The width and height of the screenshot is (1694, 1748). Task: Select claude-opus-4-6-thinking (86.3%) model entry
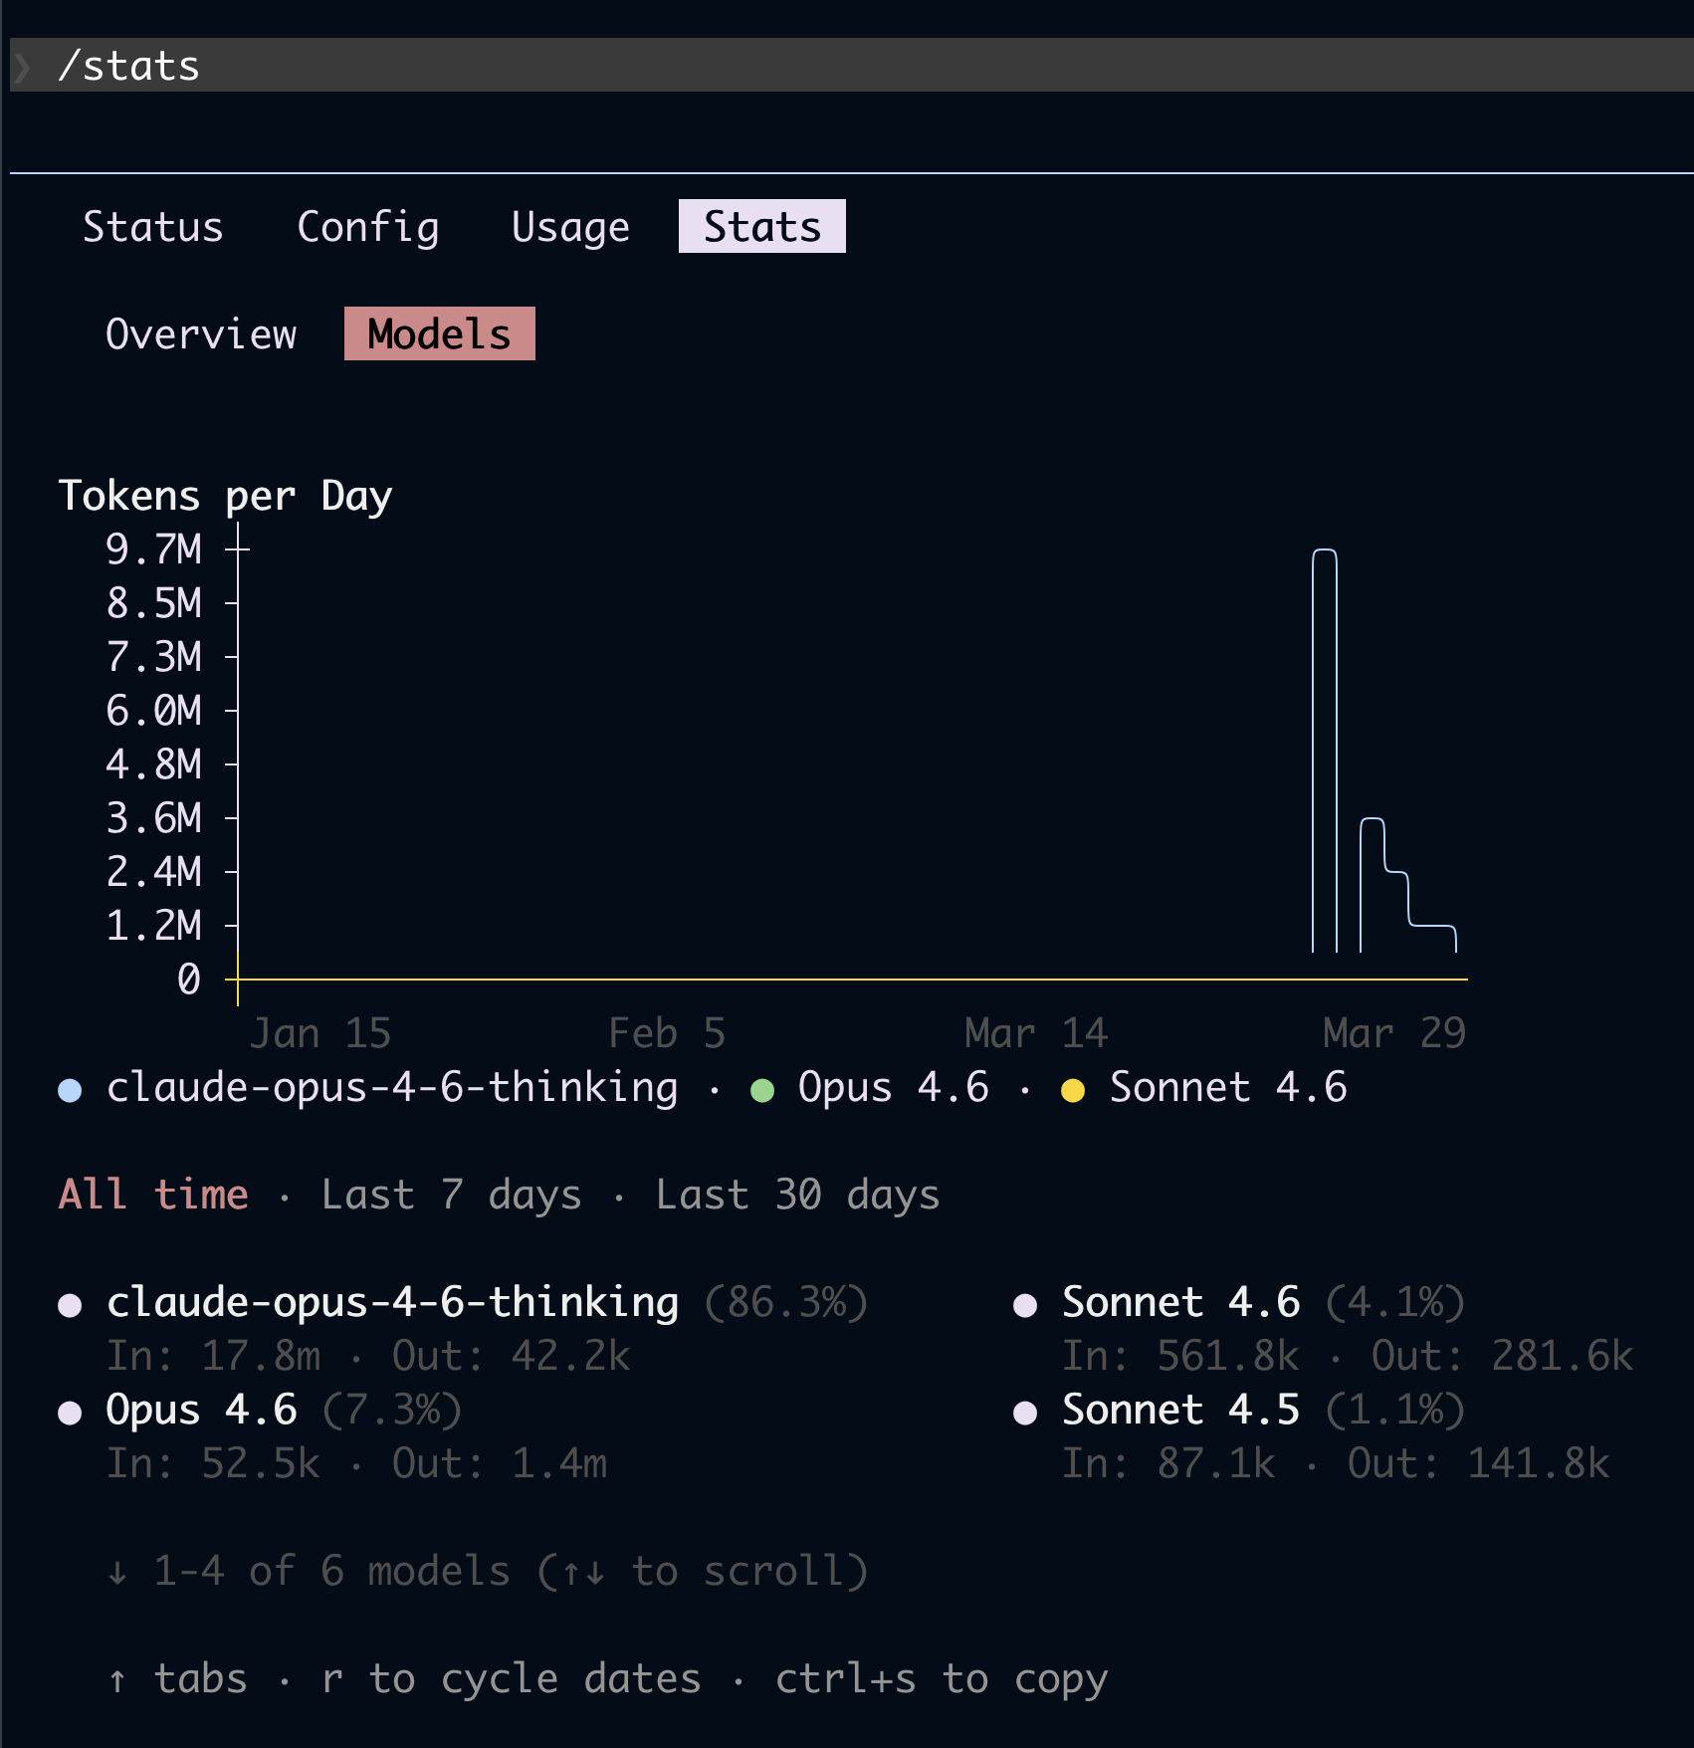tap(463, 1302)
